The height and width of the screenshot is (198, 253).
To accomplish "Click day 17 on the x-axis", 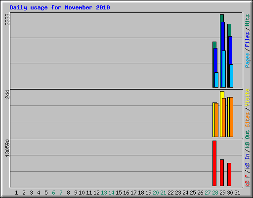I will point(133,193).
